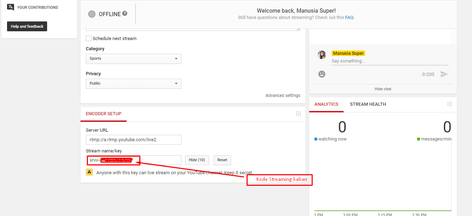Select the Encoder Setup tab
Screen dimensions: 472x216
click(103, 114)
